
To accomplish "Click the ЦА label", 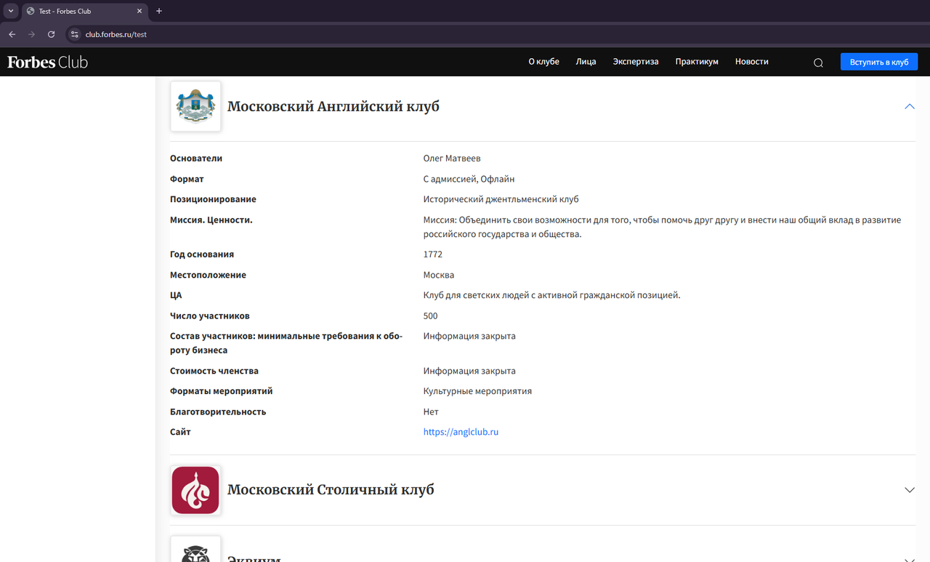I will point(176,295).
